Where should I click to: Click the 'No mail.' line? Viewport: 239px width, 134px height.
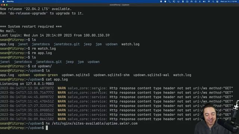[8, 31]
